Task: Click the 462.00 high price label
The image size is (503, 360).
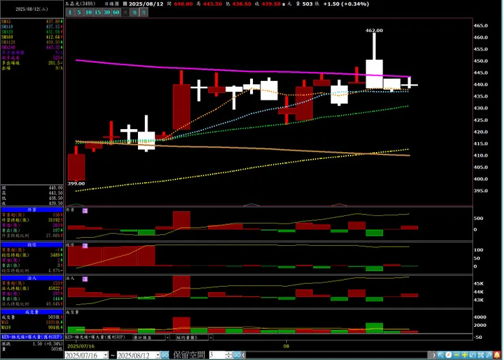Action: 374,31
